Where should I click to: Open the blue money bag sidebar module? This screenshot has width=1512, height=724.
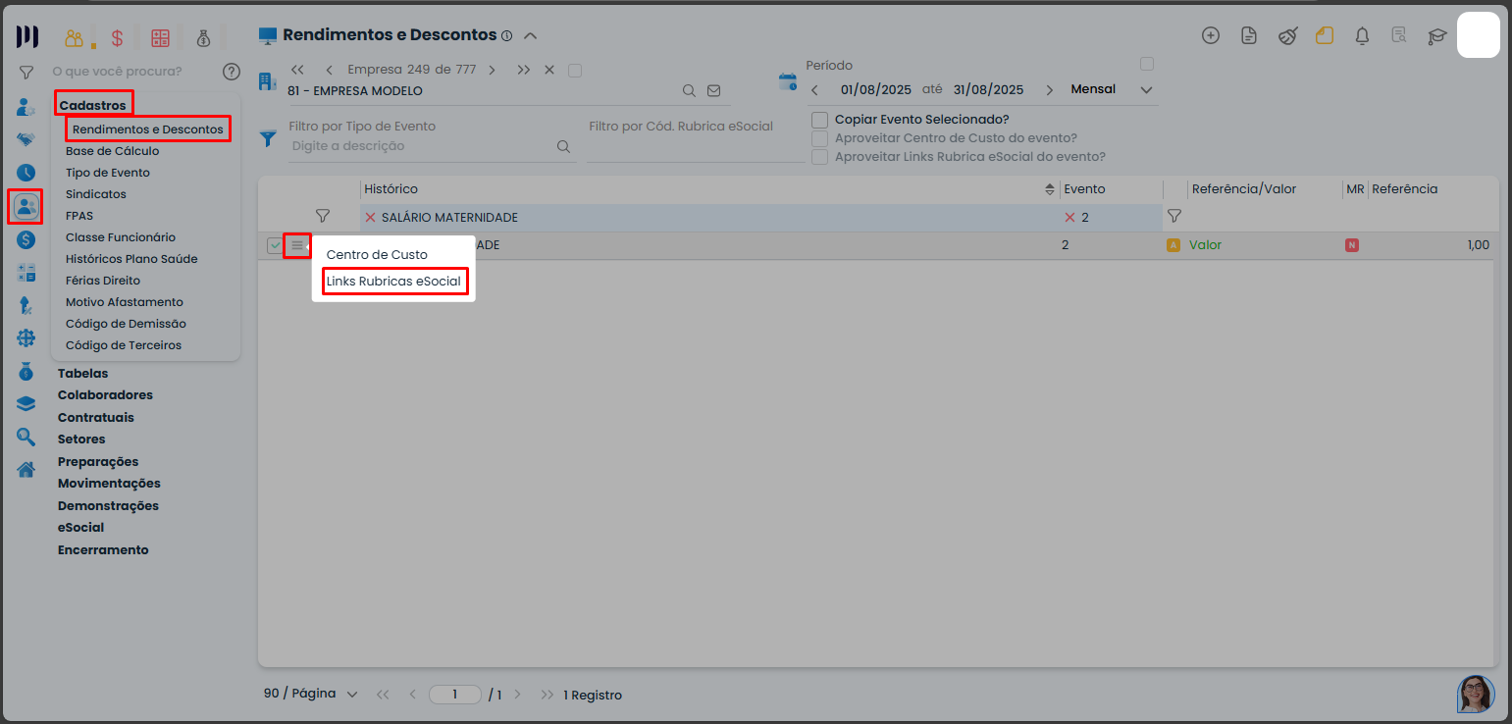(26, 372)
